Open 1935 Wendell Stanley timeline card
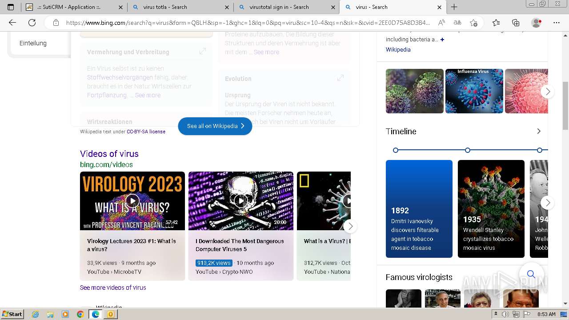 click(x=491, y=209)
